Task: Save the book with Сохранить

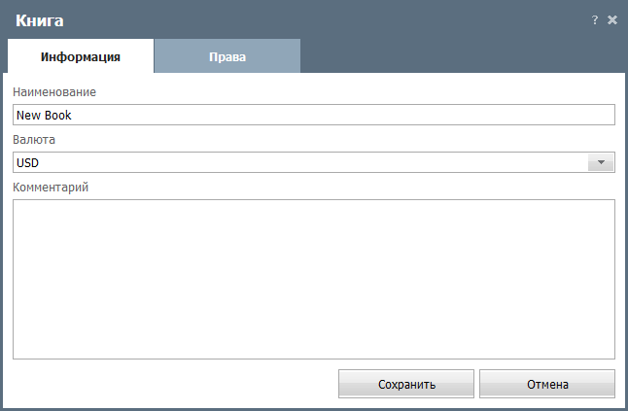Action: [406, 384]
